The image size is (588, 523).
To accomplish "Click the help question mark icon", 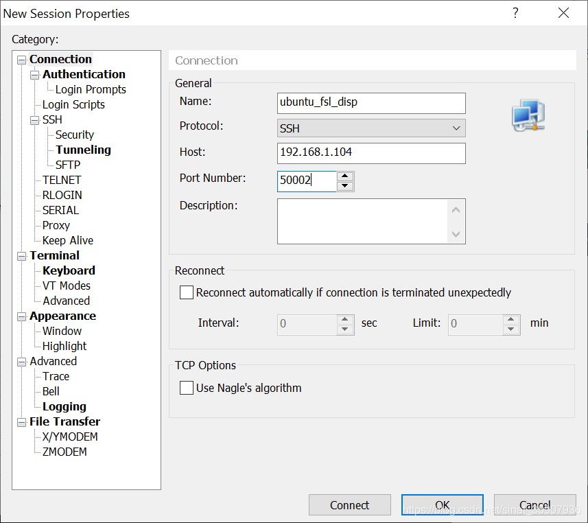I will point(516,13).
